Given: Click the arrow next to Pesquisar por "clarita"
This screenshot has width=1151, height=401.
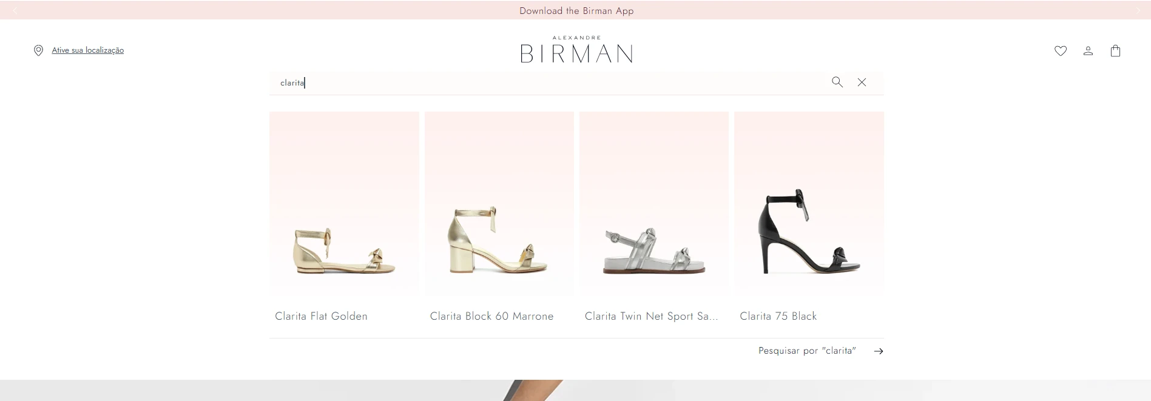Looking at the screenshot, I should click(x=879, y=351).
